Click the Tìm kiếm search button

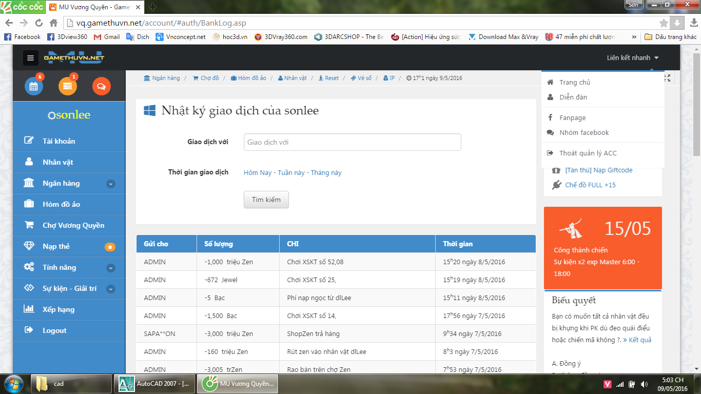(266, 200)
